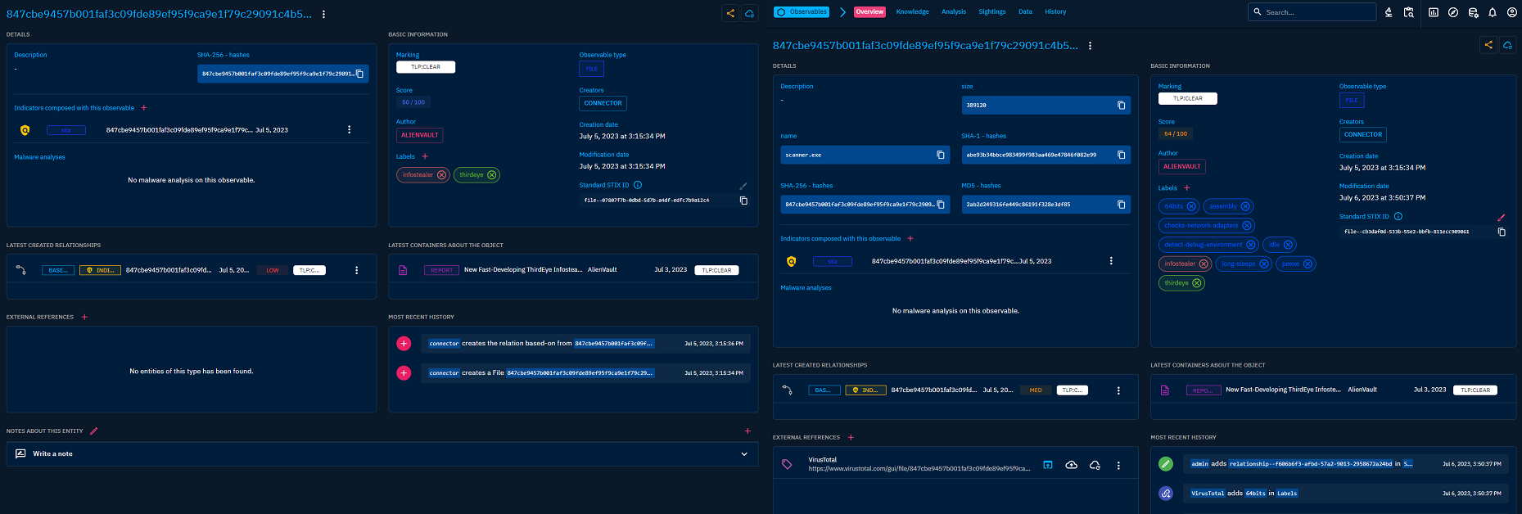Screen dimensions: 1522x514
Task: Click upload cloud icon on VirusTotal reference
Action: click(x=1071, y=465)
